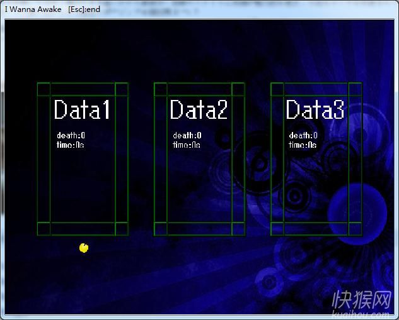Viewport: 399px width, 320px height.
Task: Click Data2's bottom-left corner square
Action: pyautogui.click(x=160, y=229)
